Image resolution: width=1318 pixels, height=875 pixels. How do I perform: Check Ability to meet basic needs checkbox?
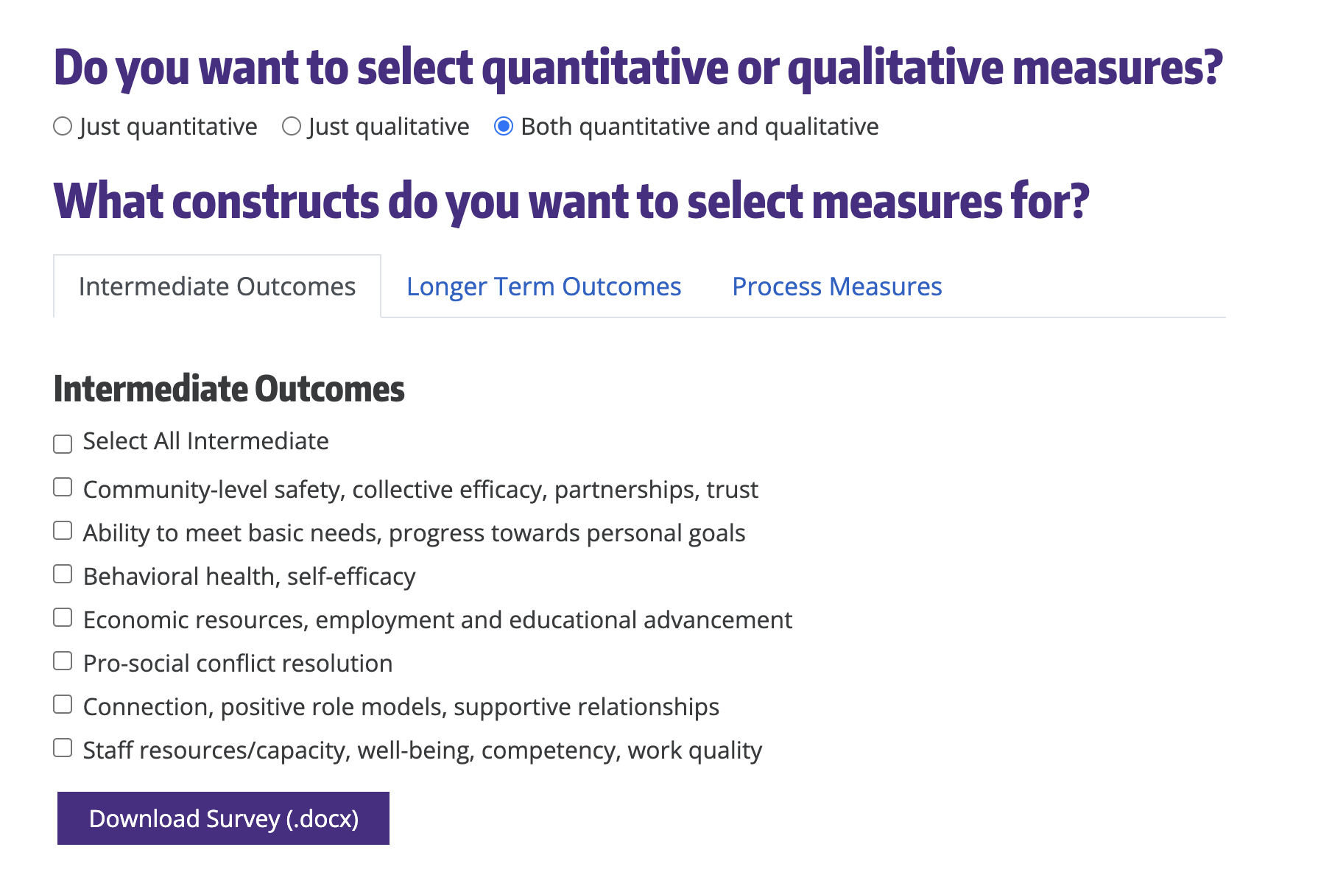click(x=62, y=530)
